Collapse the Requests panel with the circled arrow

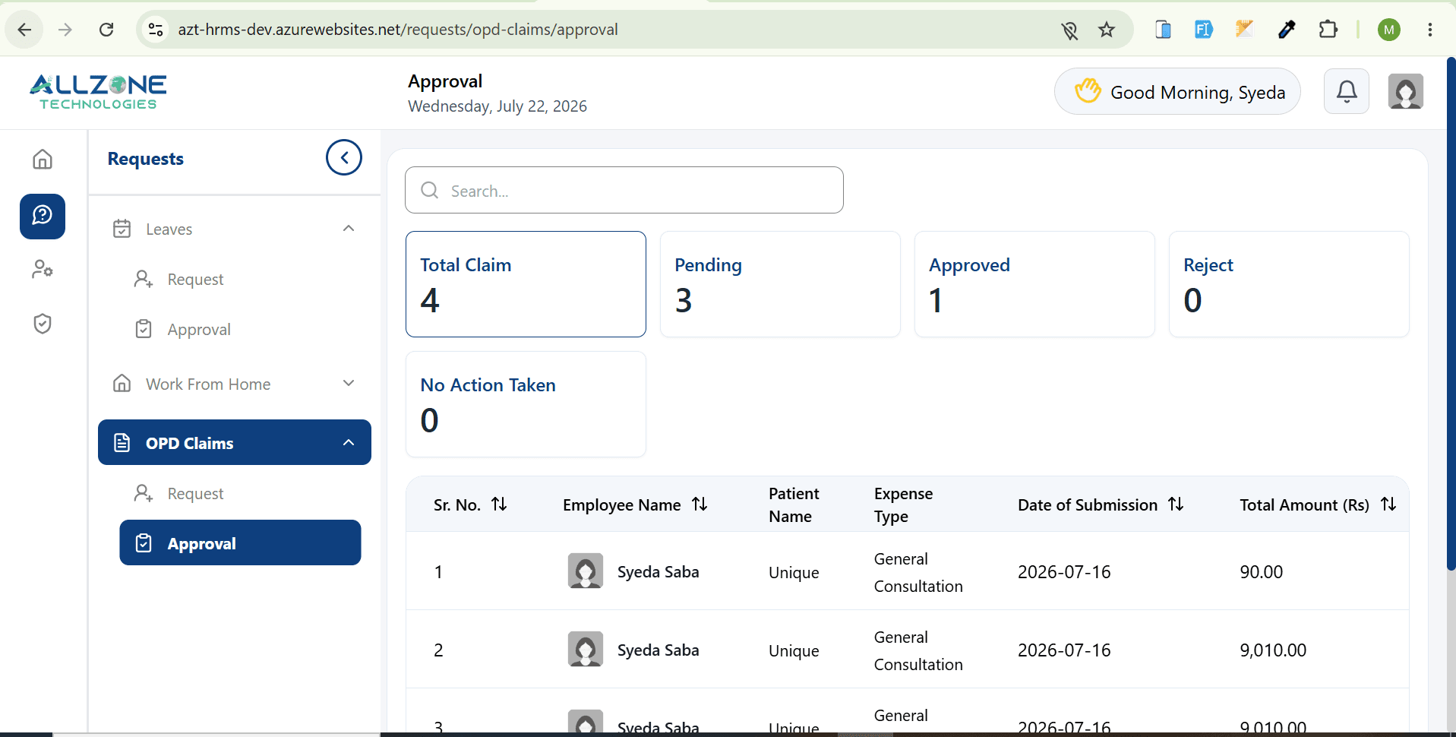pyautogui.click(x=344, y=157)
